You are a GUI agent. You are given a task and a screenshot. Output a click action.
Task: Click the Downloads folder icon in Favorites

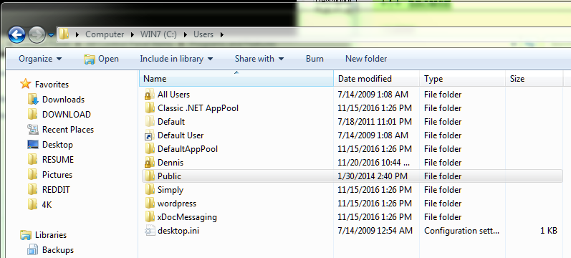tap(33, 100)
